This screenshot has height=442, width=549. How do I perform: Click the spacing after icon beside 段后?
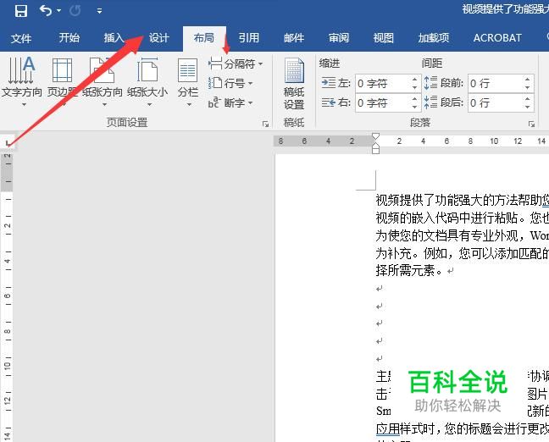click(x=430, y=102)
